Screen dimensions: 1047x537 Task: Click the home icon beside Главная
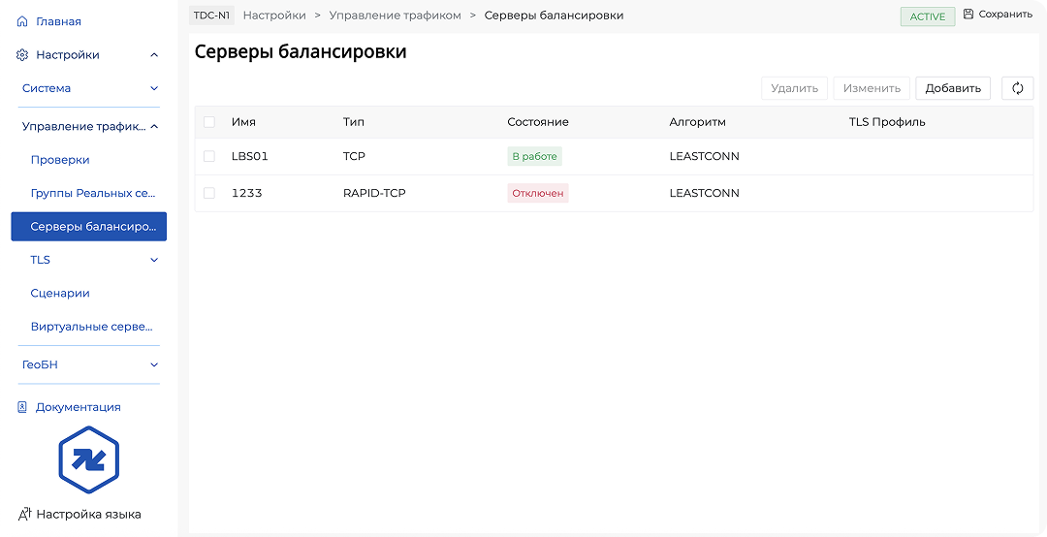(x=22, y=21)
